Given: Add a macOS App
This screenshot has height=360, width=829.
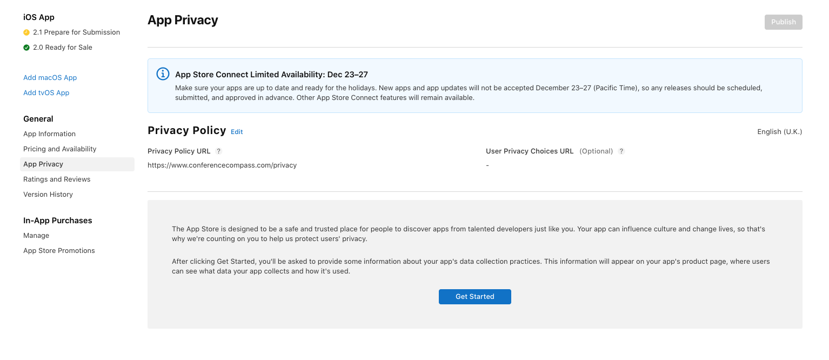Looking at the screenshot, I should (50, 78).
